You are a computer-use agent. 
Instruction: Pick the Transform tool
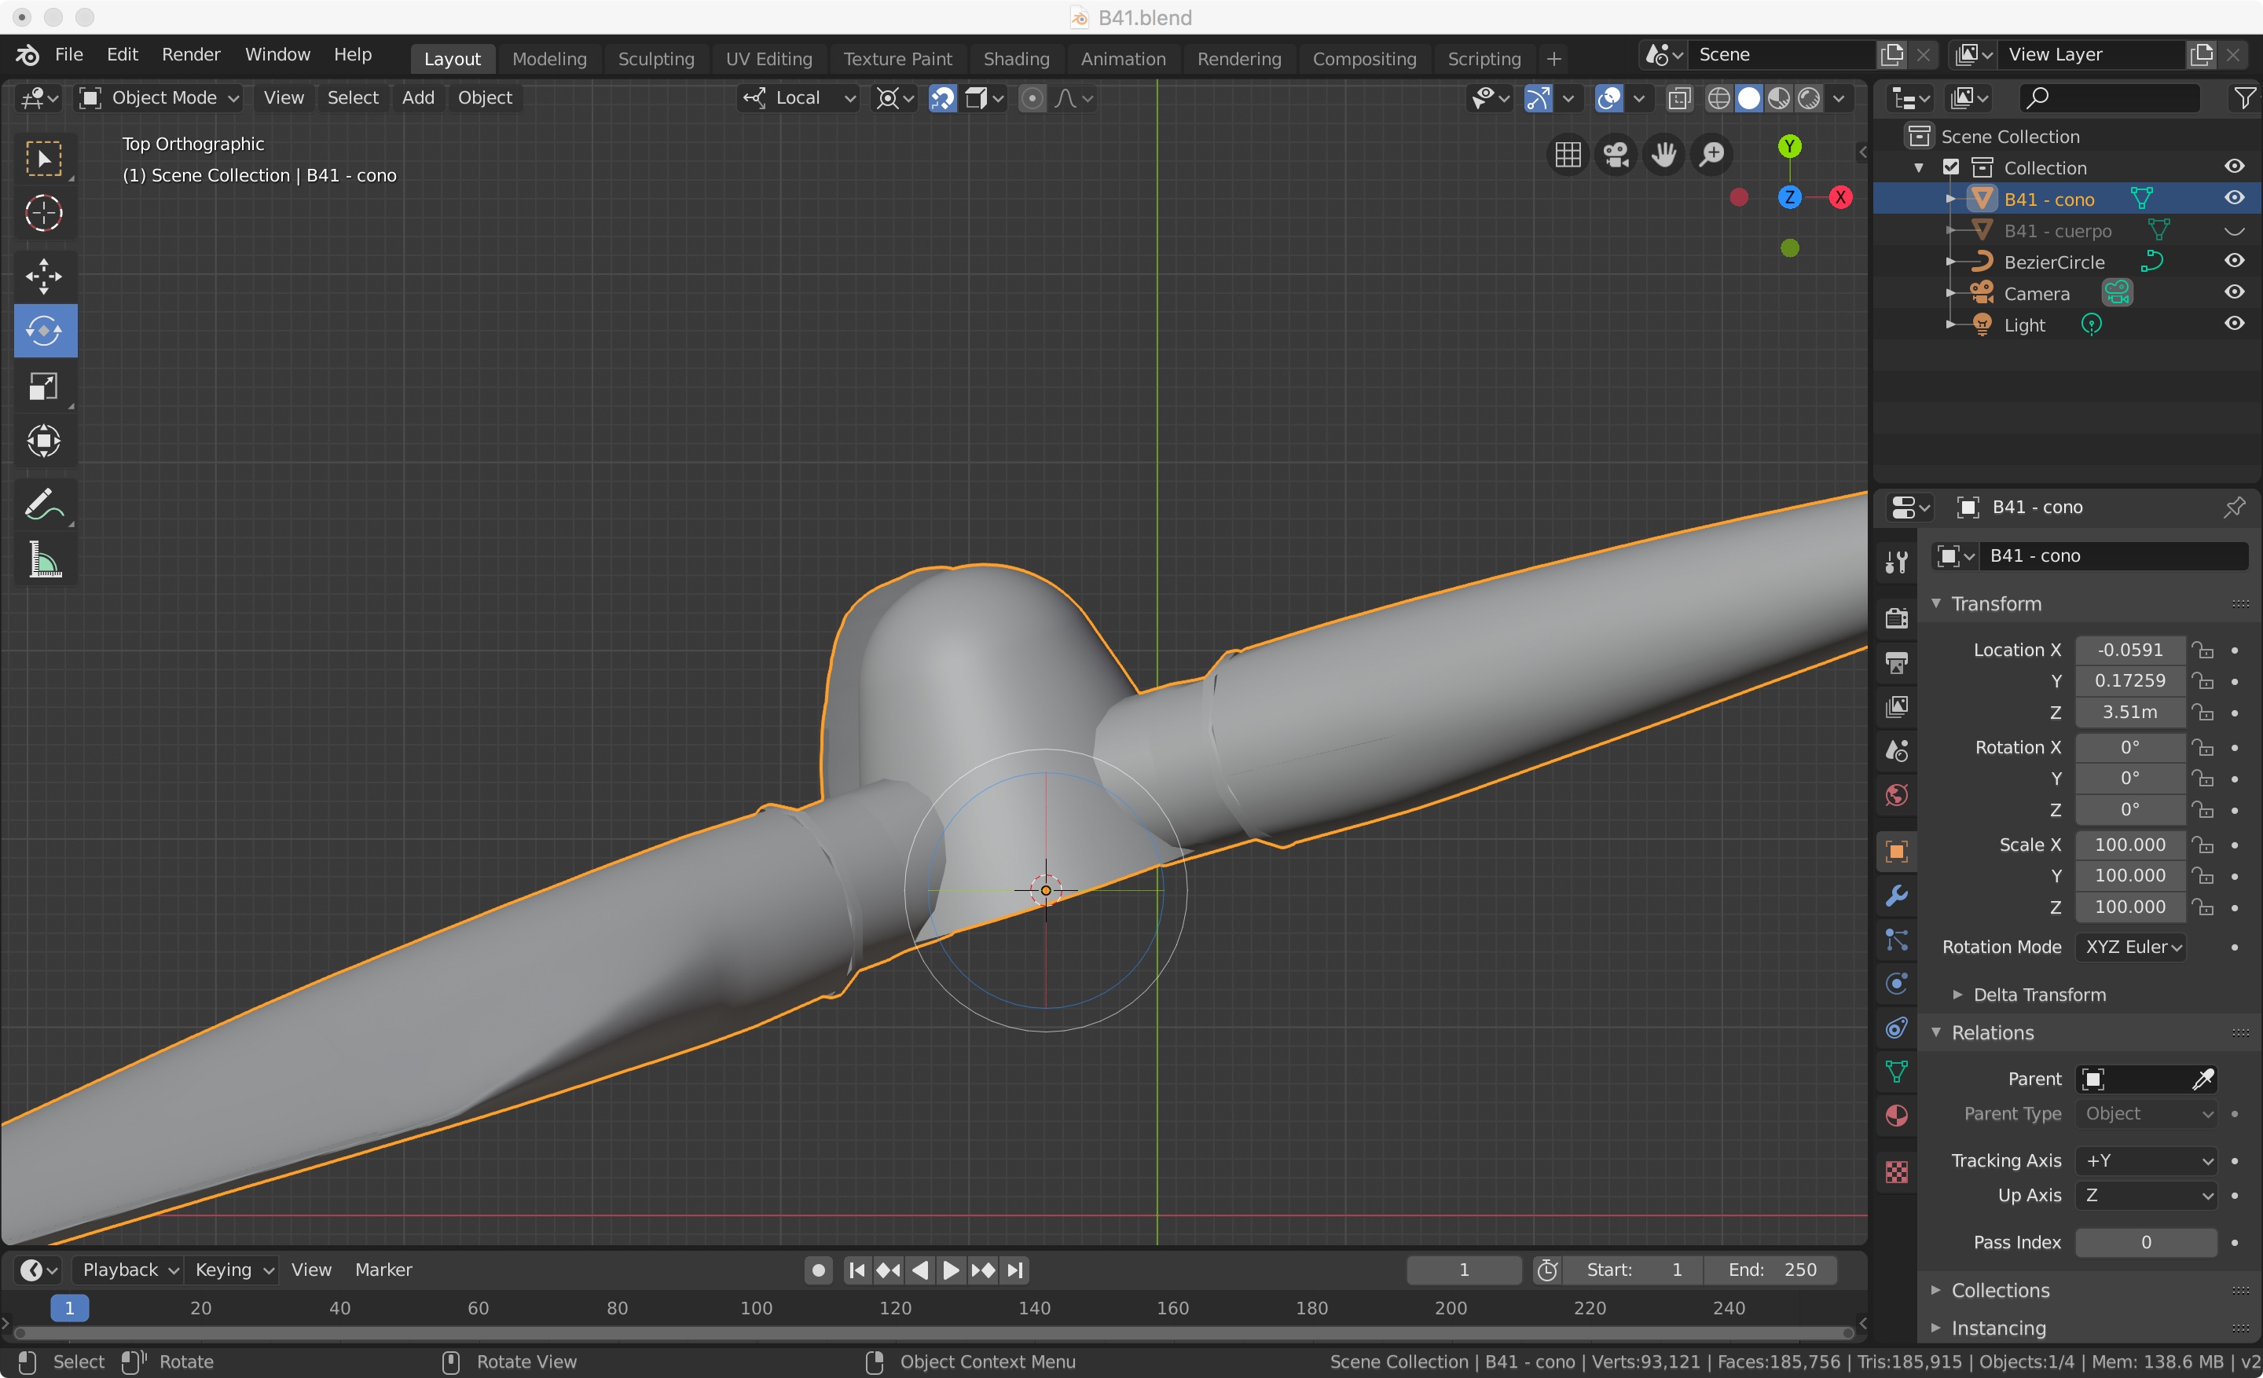click(x=44, y=442)
